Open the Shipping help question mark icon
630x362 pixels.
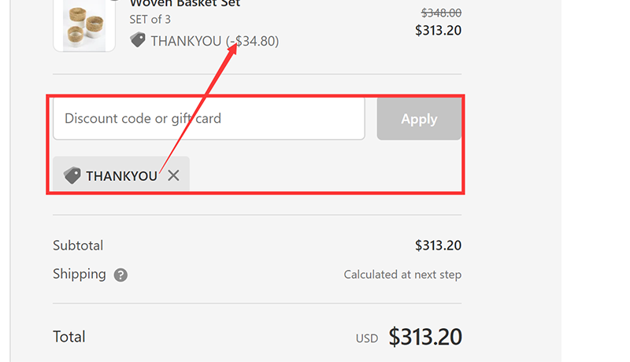point(120,275)
